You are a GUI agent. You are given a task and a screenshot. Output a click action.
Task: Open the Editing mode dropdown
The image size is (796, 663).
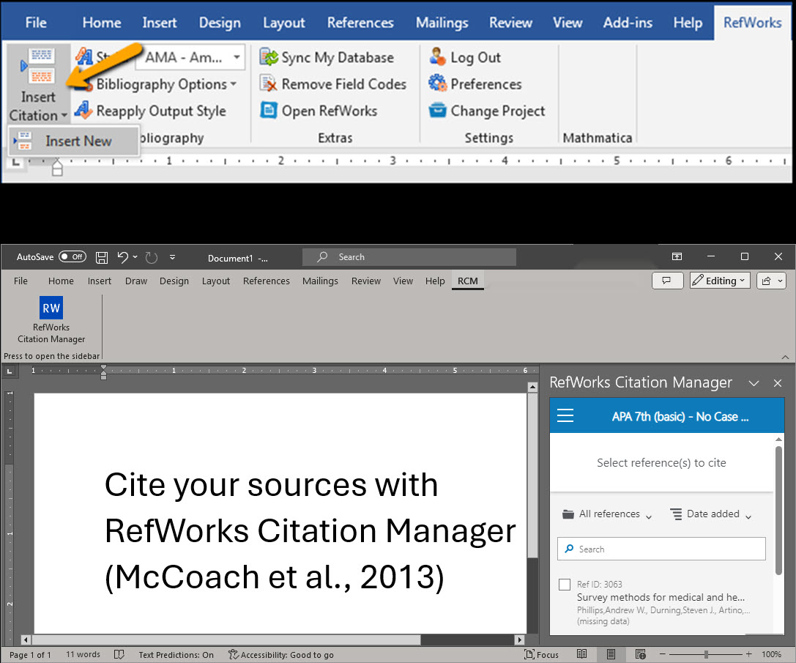(x=719, y=281)
